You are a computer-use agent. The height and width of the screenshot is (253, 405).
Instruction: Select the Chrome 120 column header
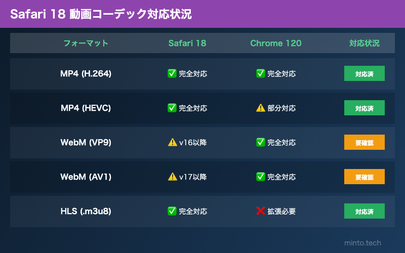(x=276, y=43)
